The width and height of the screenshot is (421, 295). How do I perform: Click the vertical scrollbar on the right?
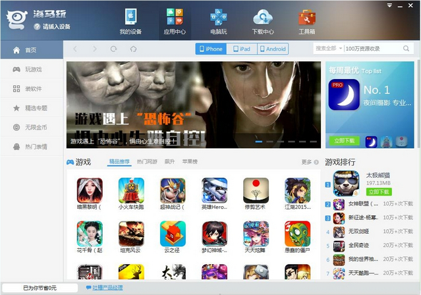(x=419, y=103)
